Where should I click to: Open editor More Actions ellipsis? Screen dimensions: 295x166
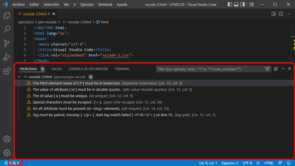288,14
